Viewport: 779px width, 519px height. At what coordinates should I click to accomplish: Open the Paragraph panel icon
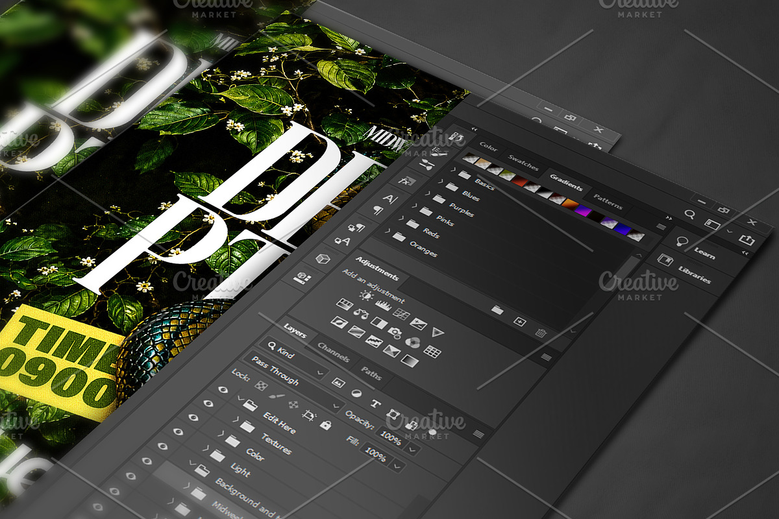pyautogui.click(x=378, y=210)
